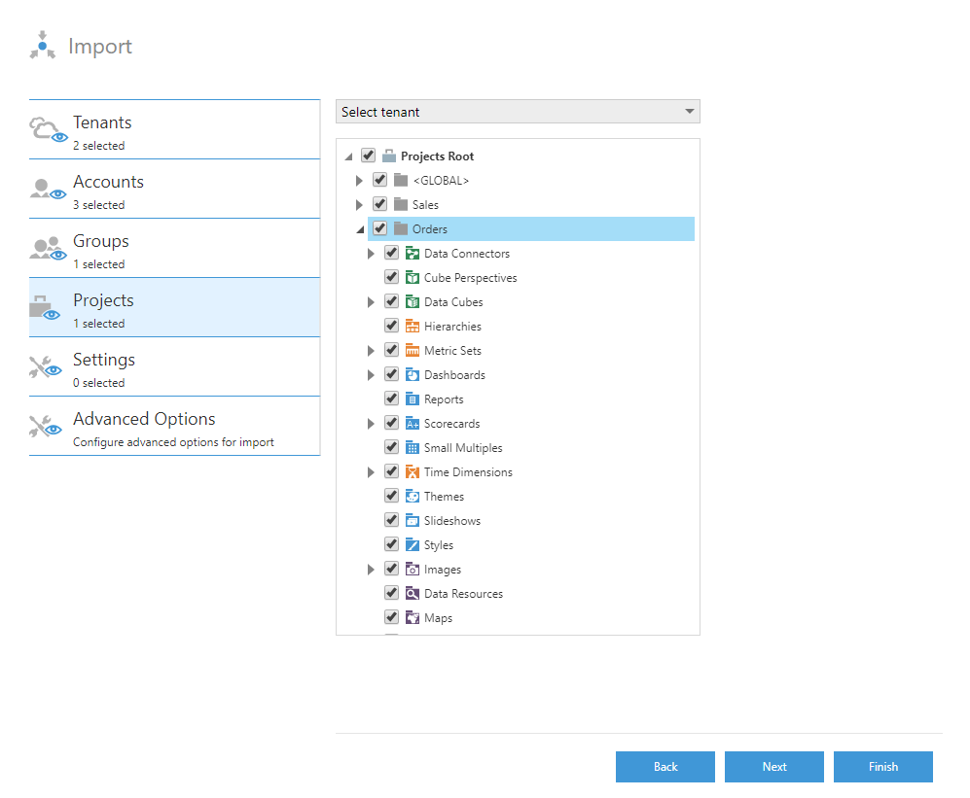Click the Data Connectors icon
The image size is (970, 798).
click(x=413, y=254)
